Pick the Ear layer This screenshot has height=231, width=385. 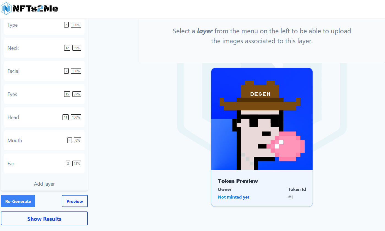[44, 164]
